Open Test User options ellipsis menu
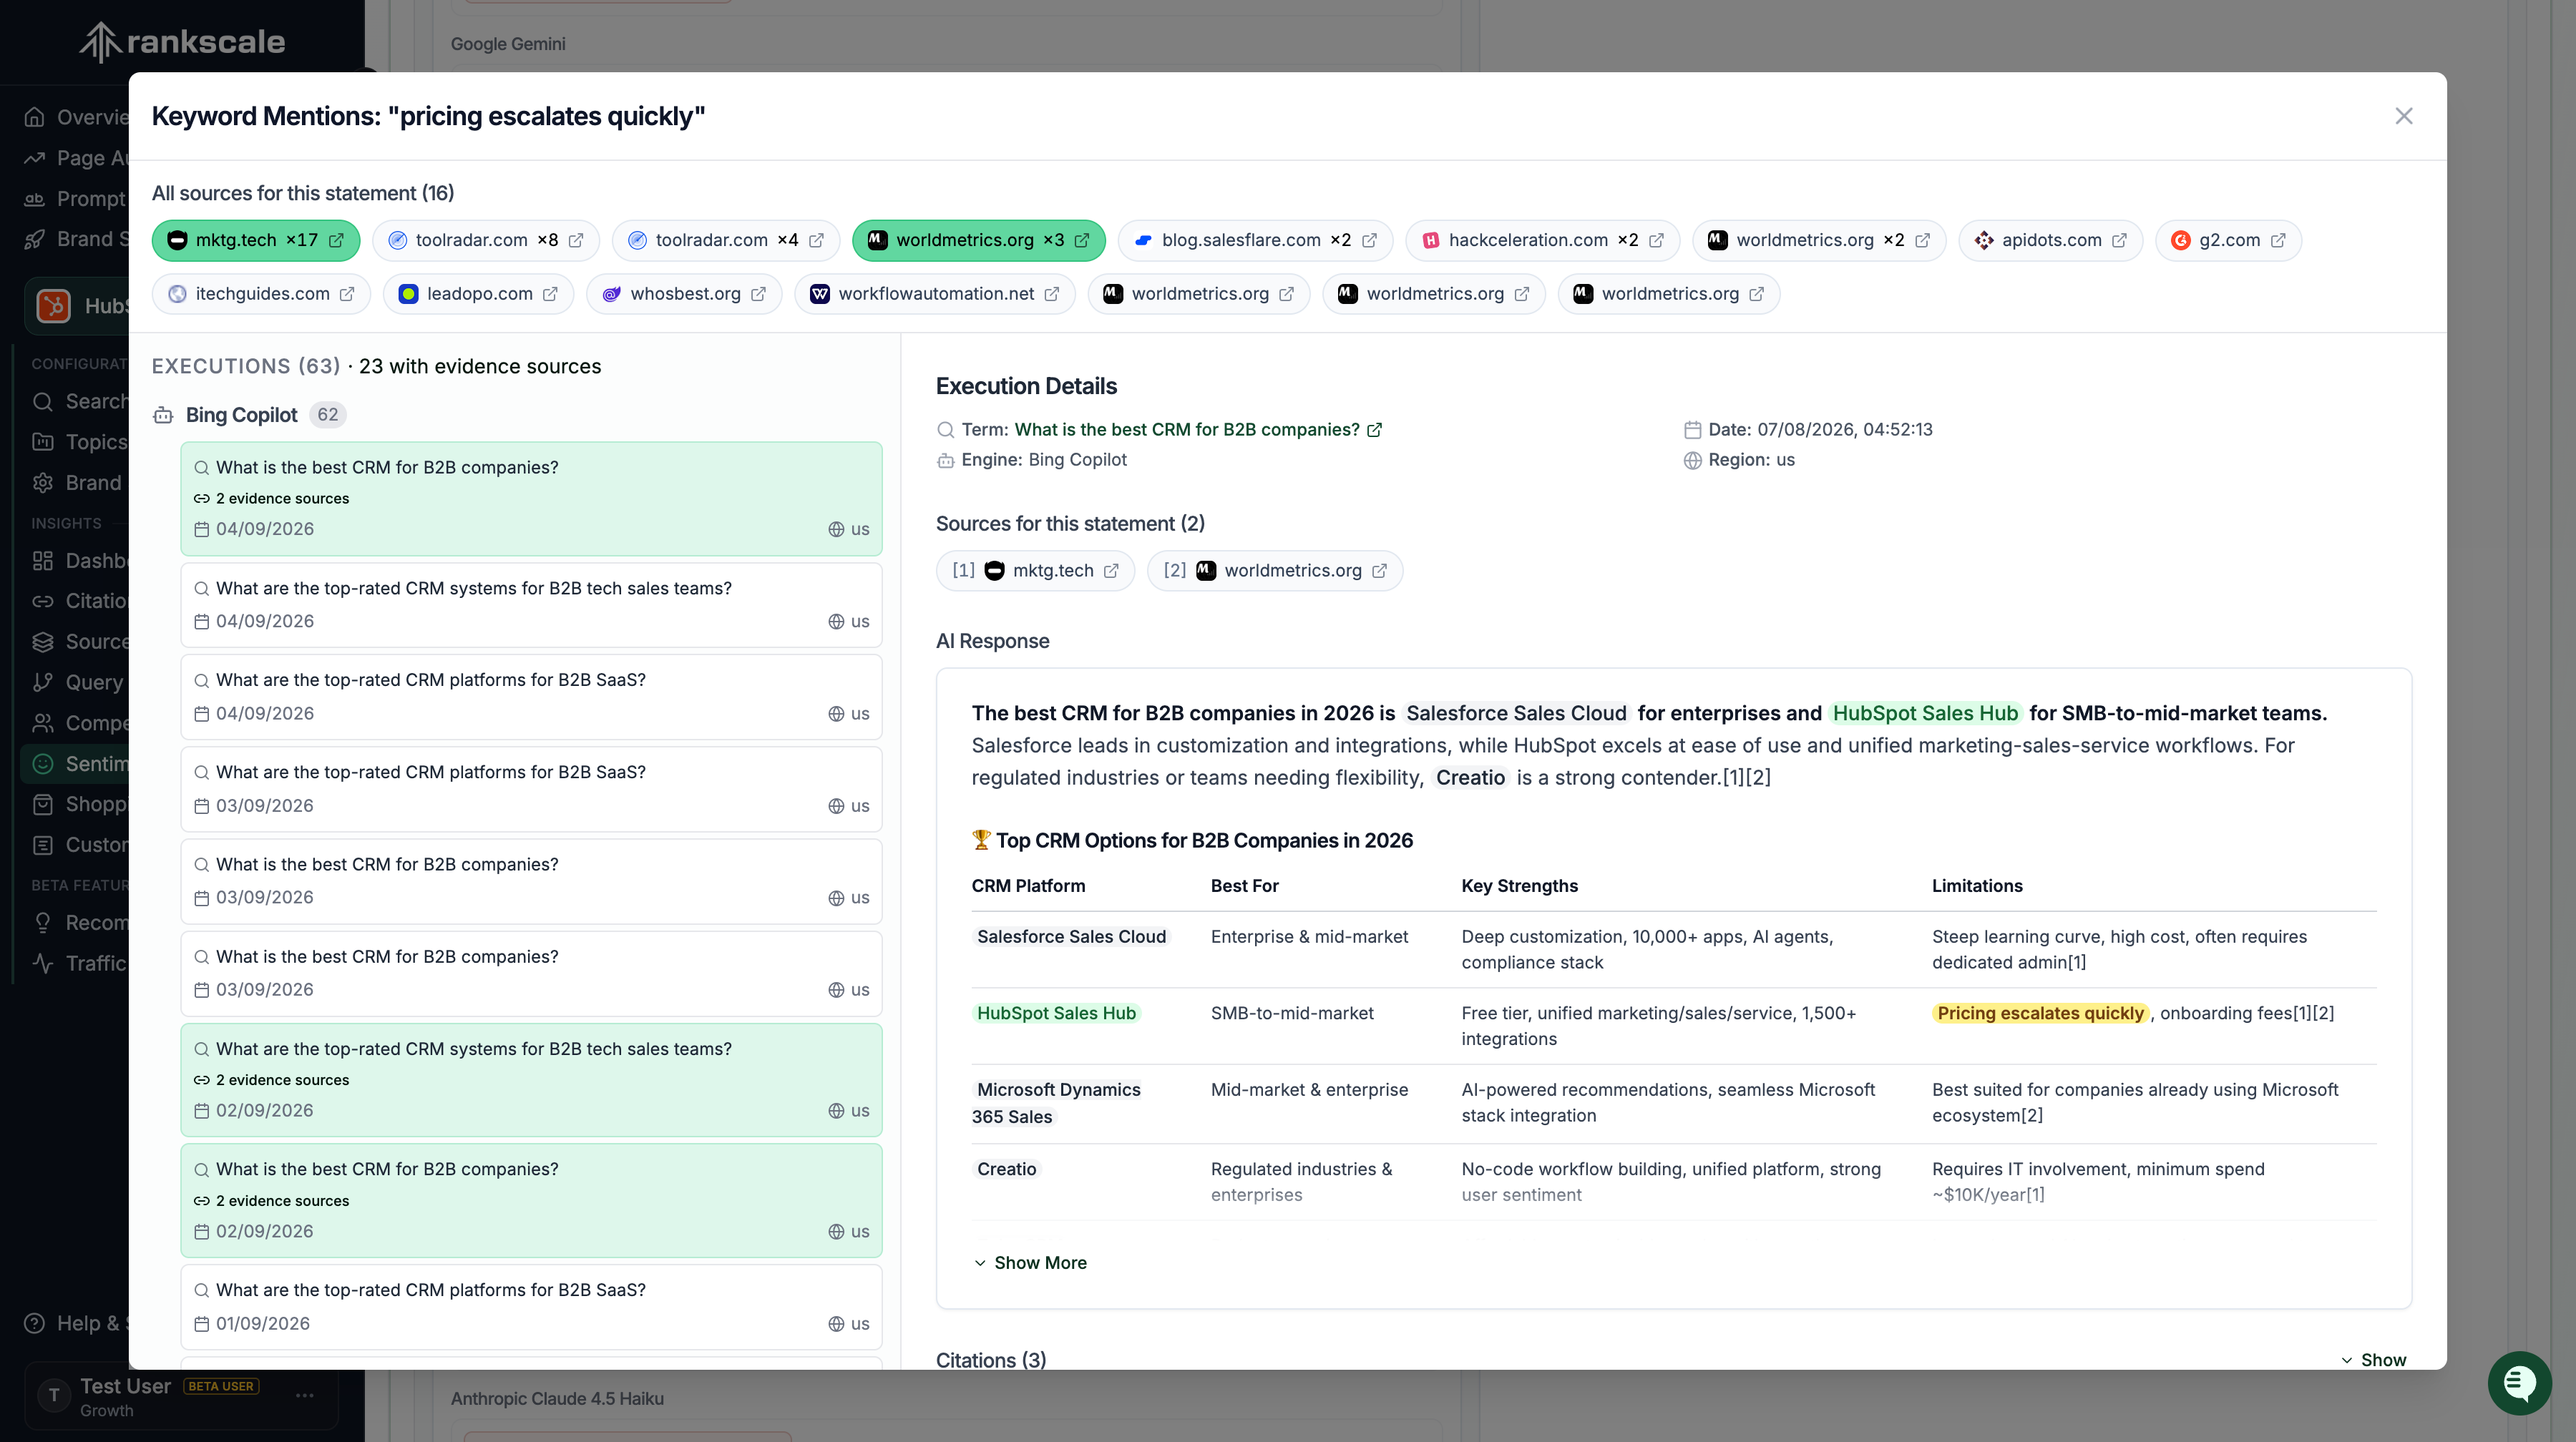 [x=305, y=1395]
